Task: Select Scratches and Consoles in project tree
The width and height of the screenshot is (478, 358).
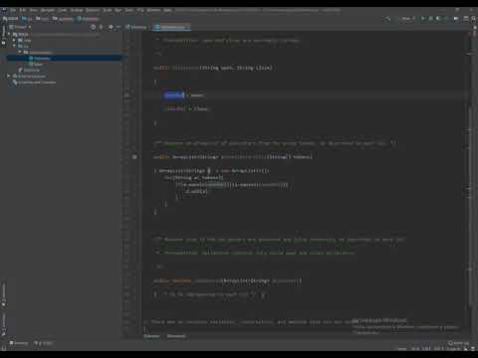Action: tap(34, 83)
